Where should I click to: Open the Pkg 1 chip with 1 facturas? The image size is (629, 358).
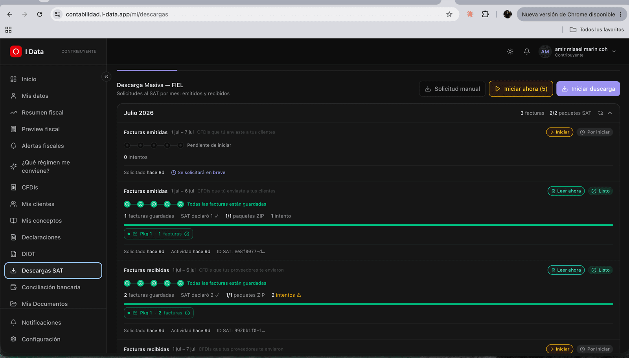point(158,234)
